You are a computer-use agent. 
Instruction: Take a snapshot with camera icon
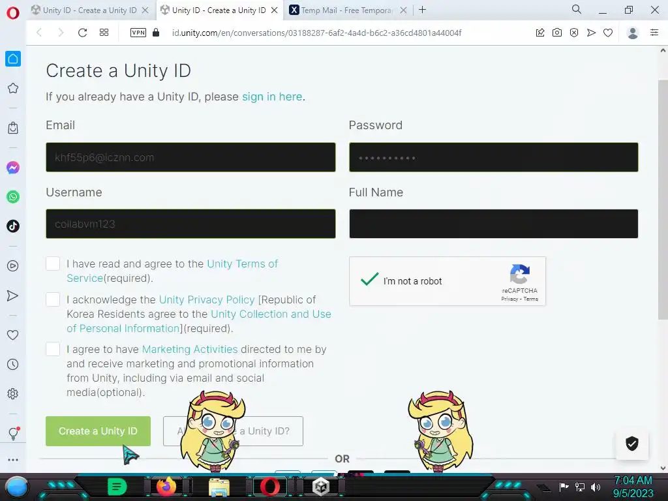557,33
